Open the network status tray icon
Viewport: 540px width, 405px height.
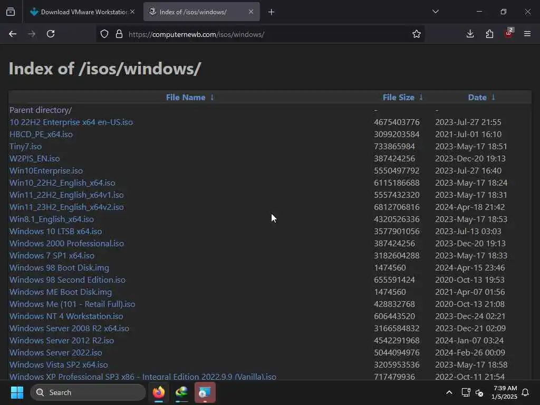click(x=466, y=392)
